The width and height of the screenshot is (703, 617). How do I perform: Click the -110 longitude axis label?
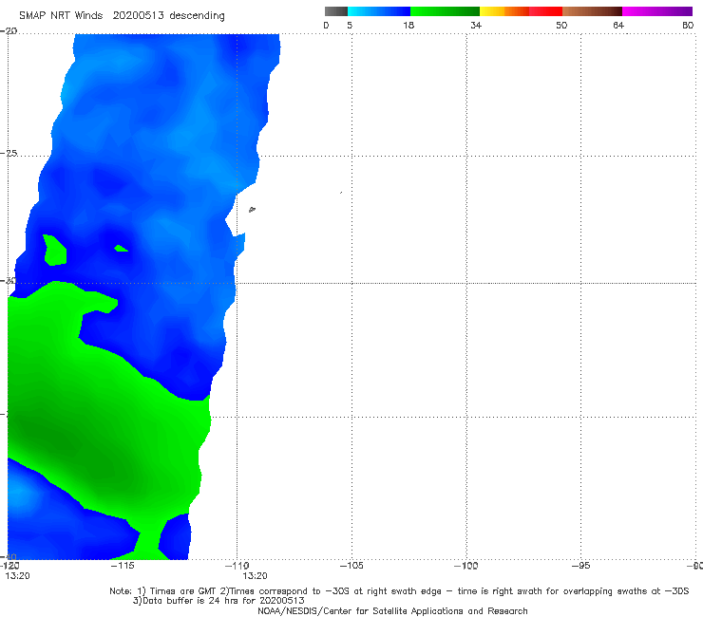tap(237, 566)
